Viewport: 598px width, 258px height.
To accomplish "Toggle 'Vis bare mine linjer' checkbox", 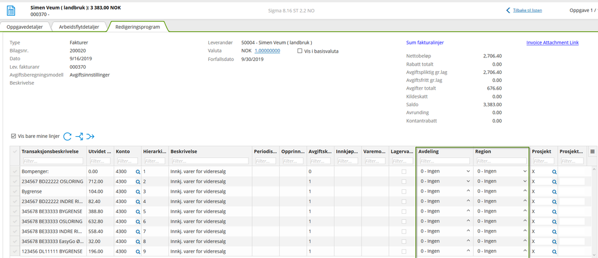I will tap(14, 136).
